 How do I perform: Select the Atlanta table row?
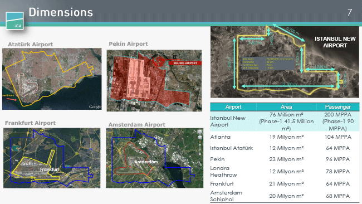(285, 137)
